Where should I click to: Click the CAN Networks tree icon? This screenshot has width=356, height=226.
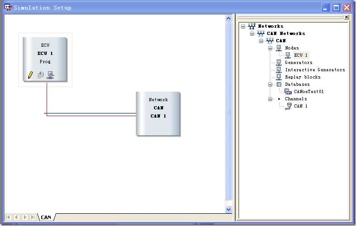tap(260, 34)
